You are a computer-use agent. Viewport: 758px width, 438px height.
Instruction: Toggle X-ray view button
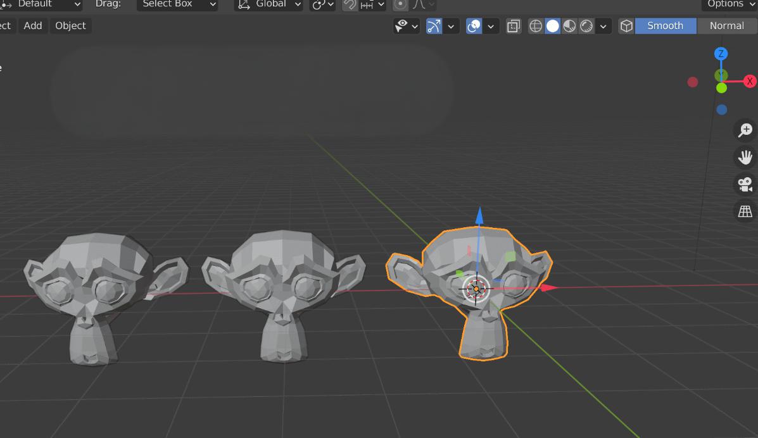coord(514,26)
